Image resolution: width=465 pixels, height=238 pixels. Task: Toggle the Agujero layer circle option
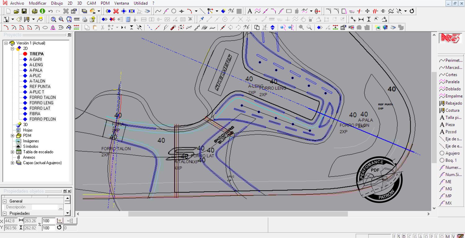coord(442,153)
